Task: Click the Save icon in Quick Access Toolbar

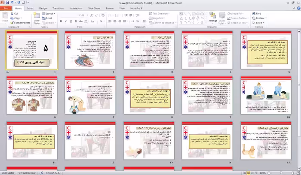Action: tap(7, 3)
